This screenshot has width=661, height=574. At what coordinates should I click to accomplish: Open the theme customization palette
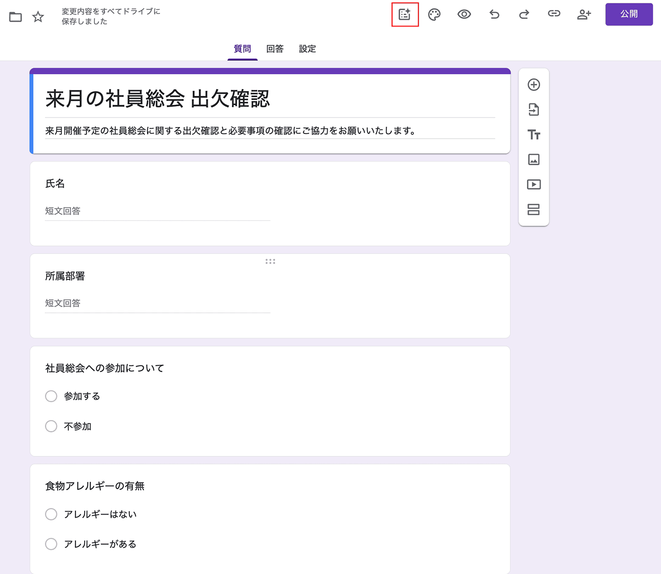434,15
